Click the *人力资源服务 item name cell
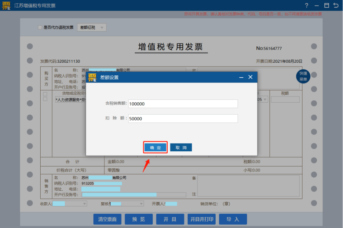Viewport: 343px width, 228px height. [x=71, y=100]
